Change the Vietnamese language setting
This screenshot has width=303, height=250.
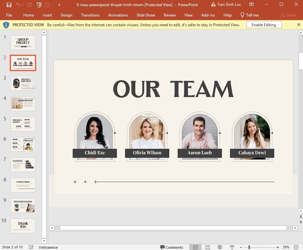tap(48, 247)
